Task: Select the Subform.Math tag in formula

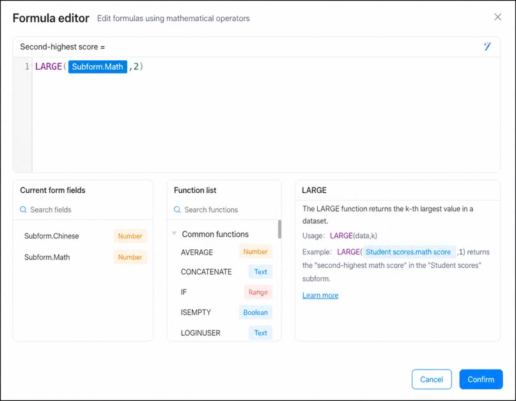Action: pos(98,67)
